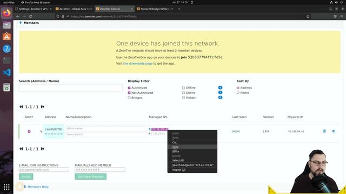The height and width of the screenshot is (194, 346).
Task: Toggle the Not Authorized display filter
Action: [129, 93]
